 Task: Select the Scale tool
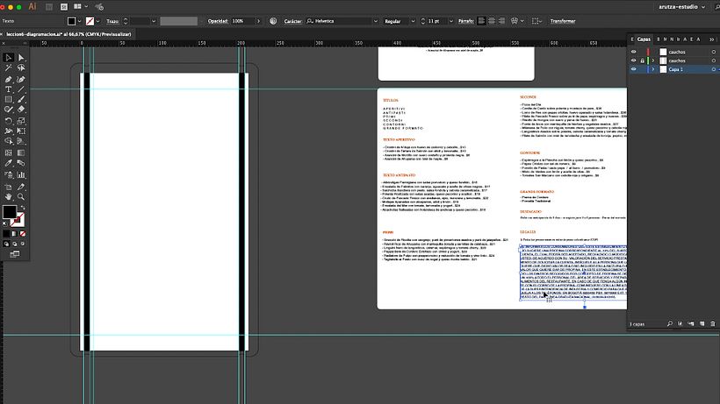(21, 121)
